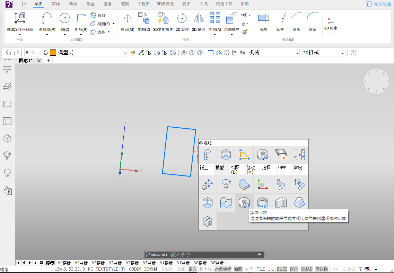Image resolution: width=394 pixels, height=273 pixels.
Task: Close the 图形1 drawing tab
Action: tap(39, 61)
